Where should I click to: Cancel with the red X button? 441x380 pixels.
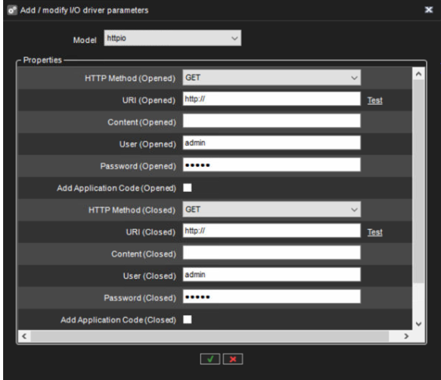pos(233,359)
